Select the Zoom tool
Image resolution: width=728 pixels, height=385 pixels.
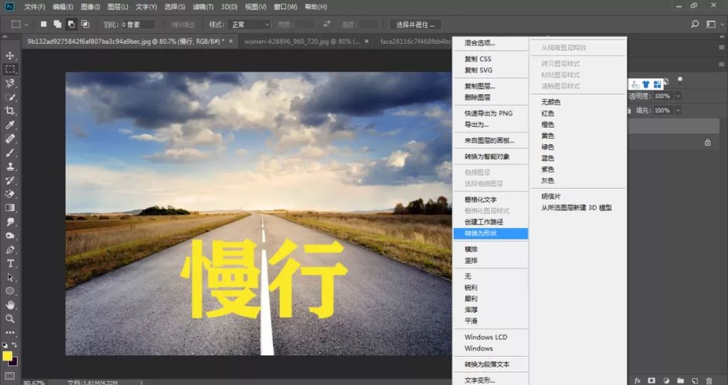[x=9, y=319]
